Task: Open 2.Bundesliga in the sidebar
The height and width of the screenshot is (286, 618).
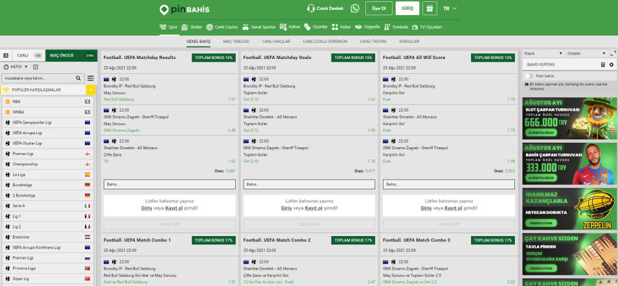Action: [x=48, y=195]
